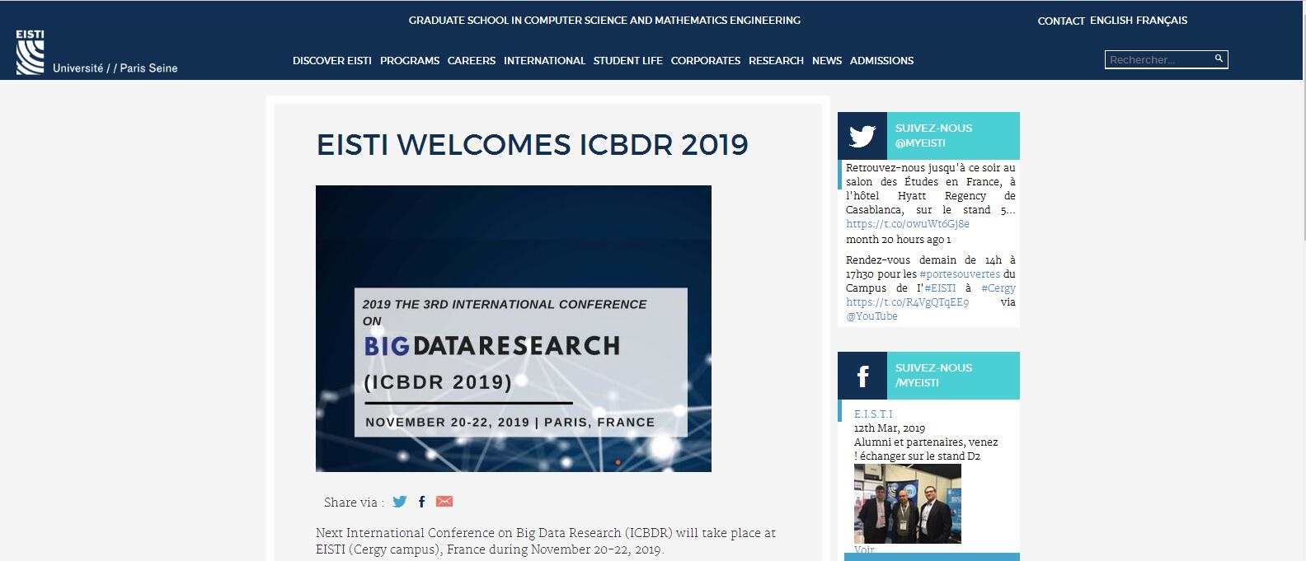Open the /MYEISTI Facebook page link
The height and width of the screenshot is (561, 1306).
tap(917, 383)
